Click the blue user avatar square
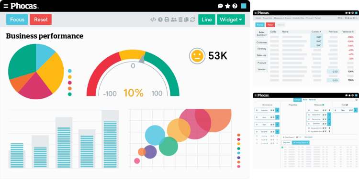The width and height of the screenshot is (359, 179). pos(244,6)
